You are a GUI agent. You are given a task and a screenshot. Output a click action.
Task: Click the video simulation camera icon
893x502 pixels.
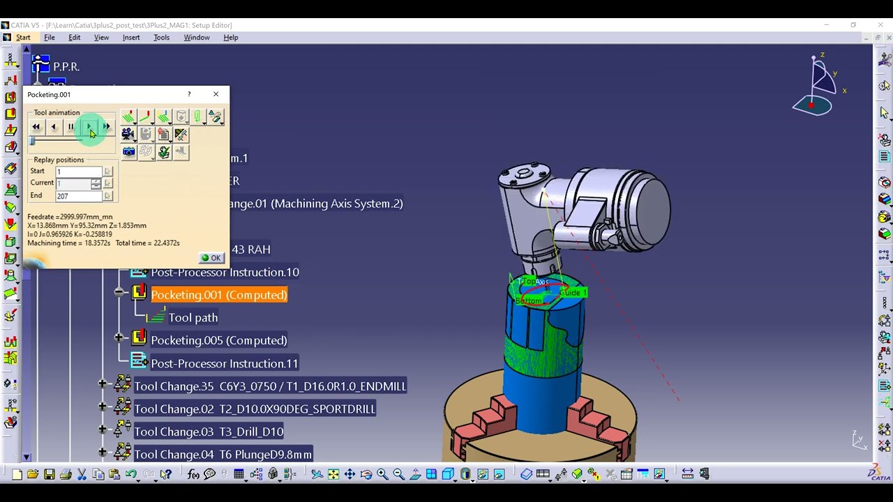(128, 134)
